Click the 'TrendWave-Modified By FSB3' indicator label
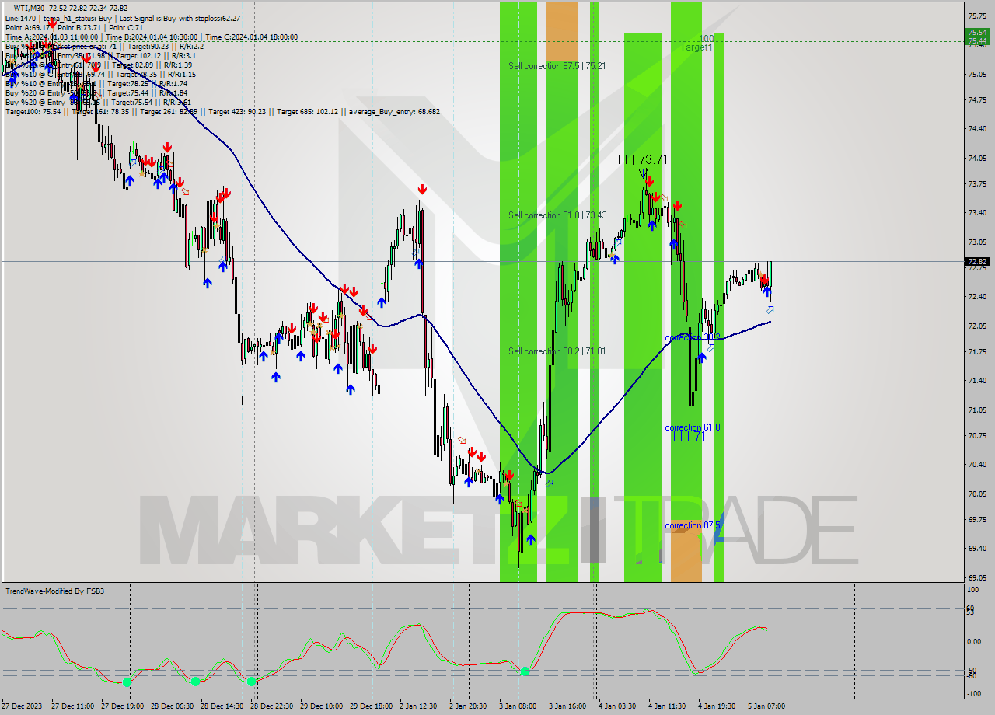This screenshot has width=995, height=715. [55, 591]
